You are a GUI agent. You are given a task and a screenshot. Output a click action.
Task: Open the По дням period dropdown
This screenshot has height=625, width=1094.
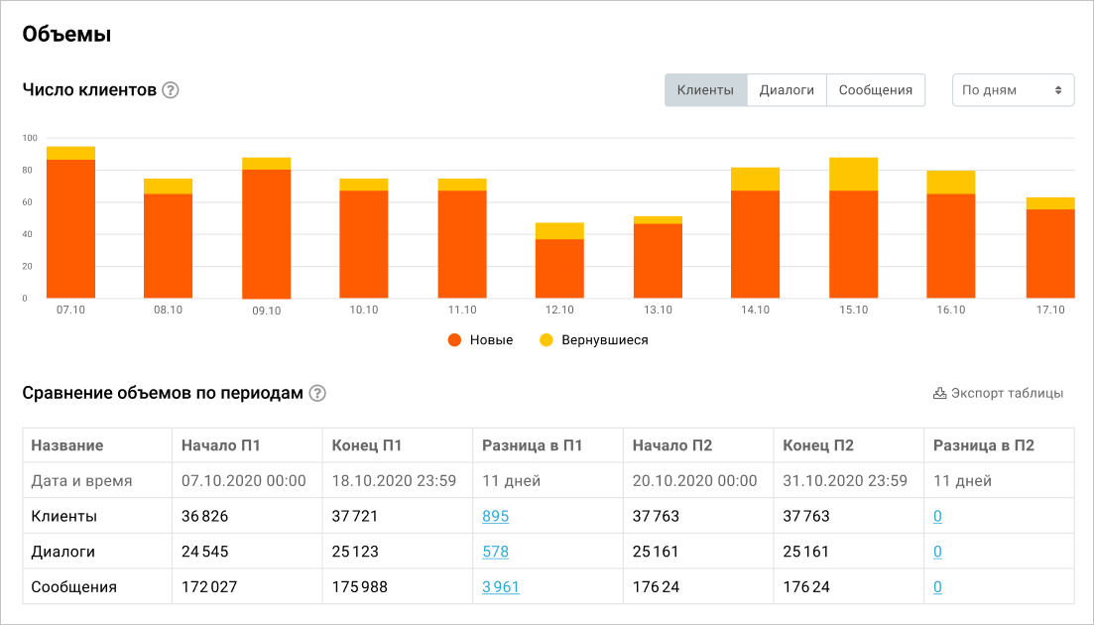1012,89
